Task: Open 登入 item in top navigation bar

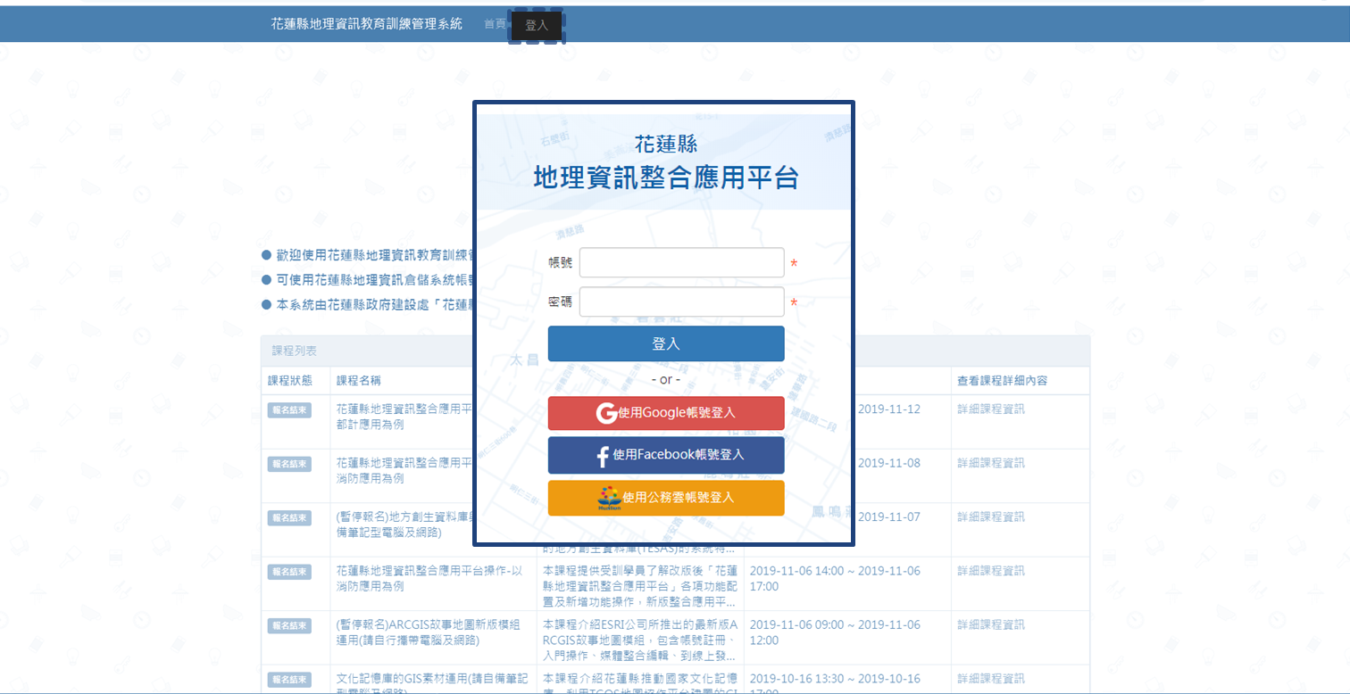Action: [537, 26]
